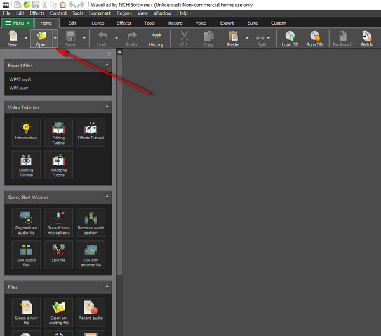The height and width of the screenshot is (336, 381).
Task: Expand the Paste dropdown arrow
Action: tap(247, 38)
